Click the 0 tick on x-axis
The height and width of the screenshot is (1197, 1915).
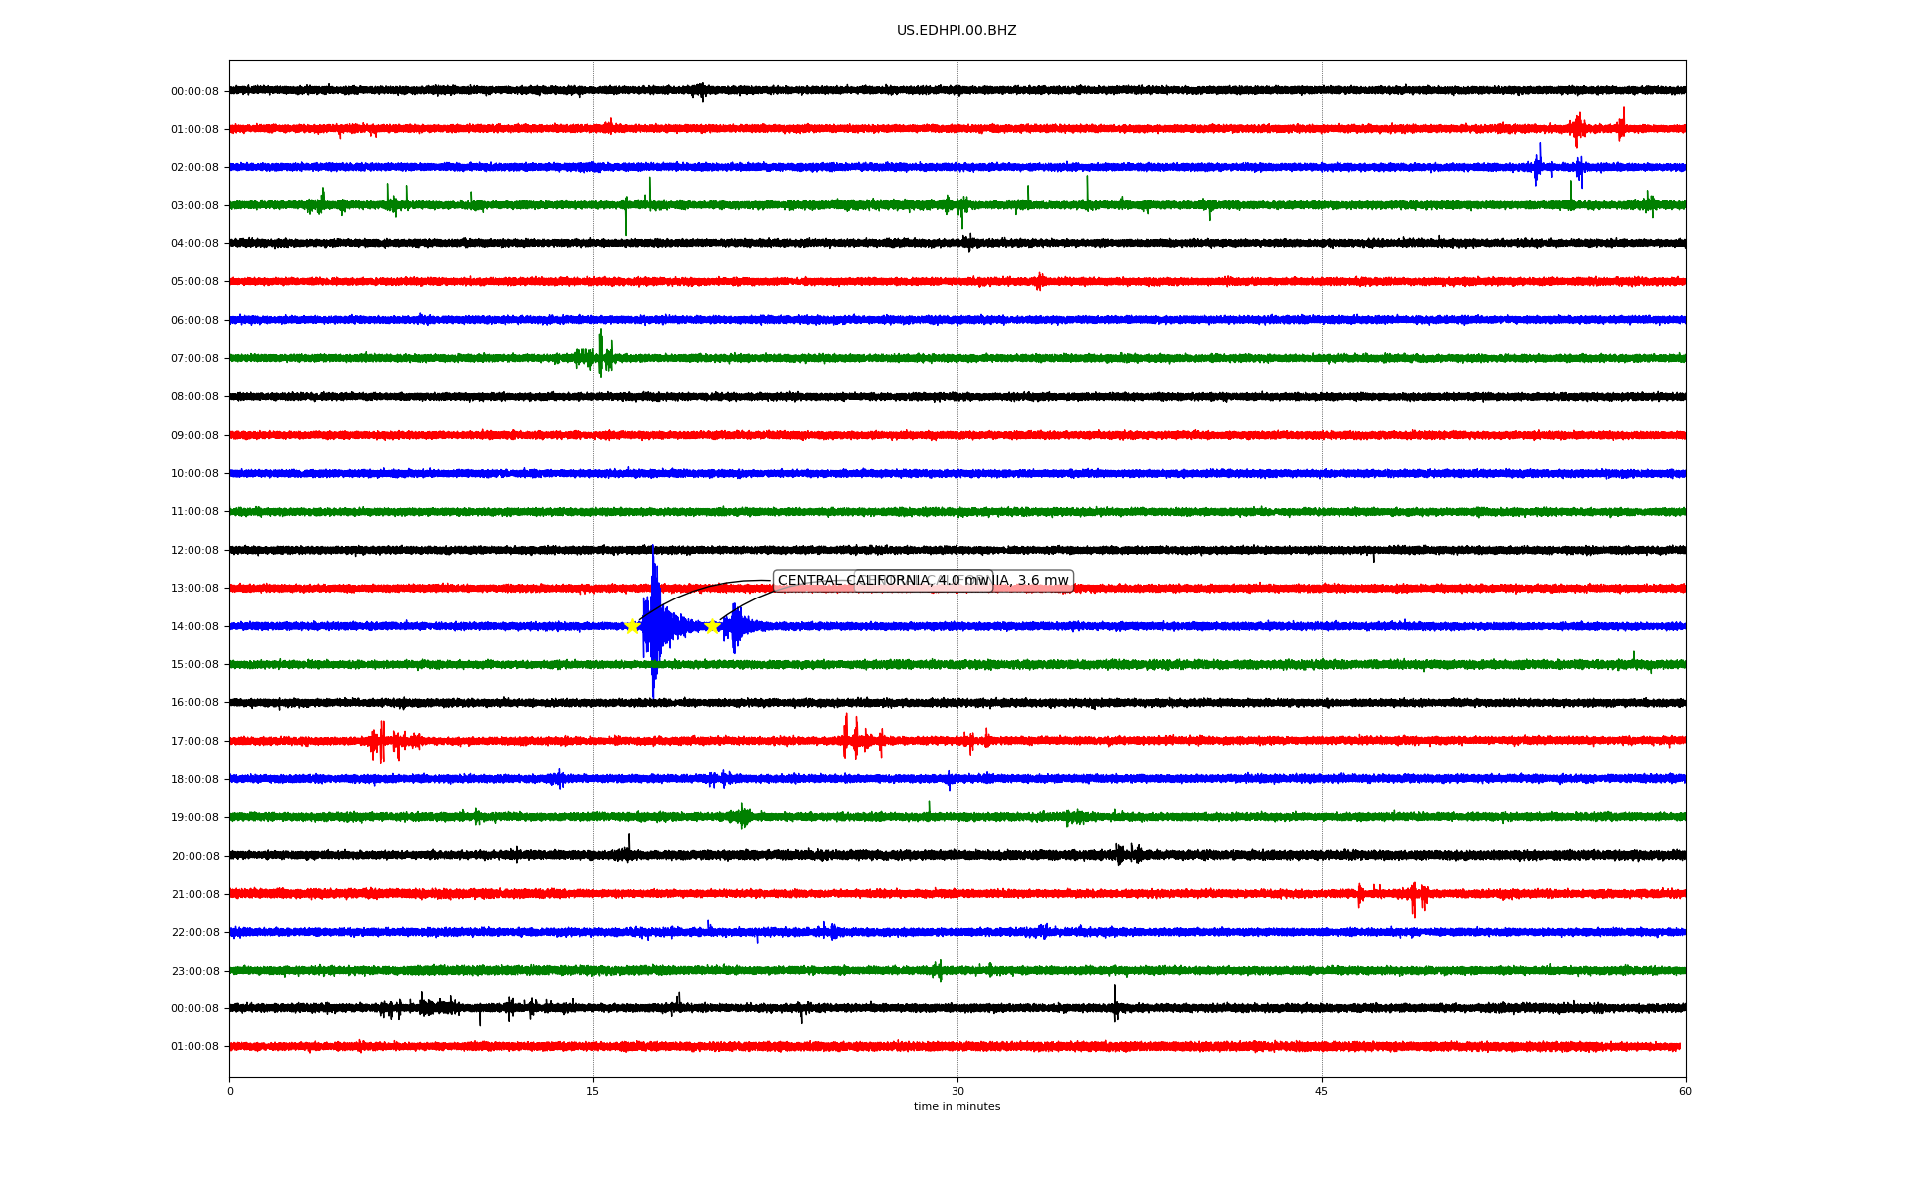pyautogui.click(x=230, y=1091)
